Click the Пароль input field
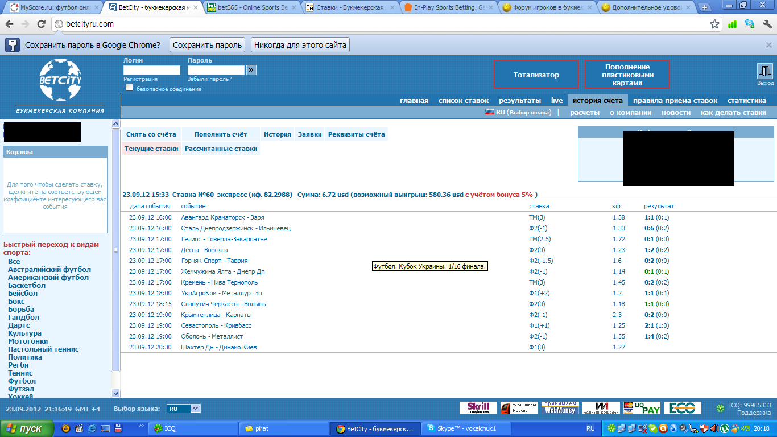This screenshot has width=777, height=437. click(216, 70)
